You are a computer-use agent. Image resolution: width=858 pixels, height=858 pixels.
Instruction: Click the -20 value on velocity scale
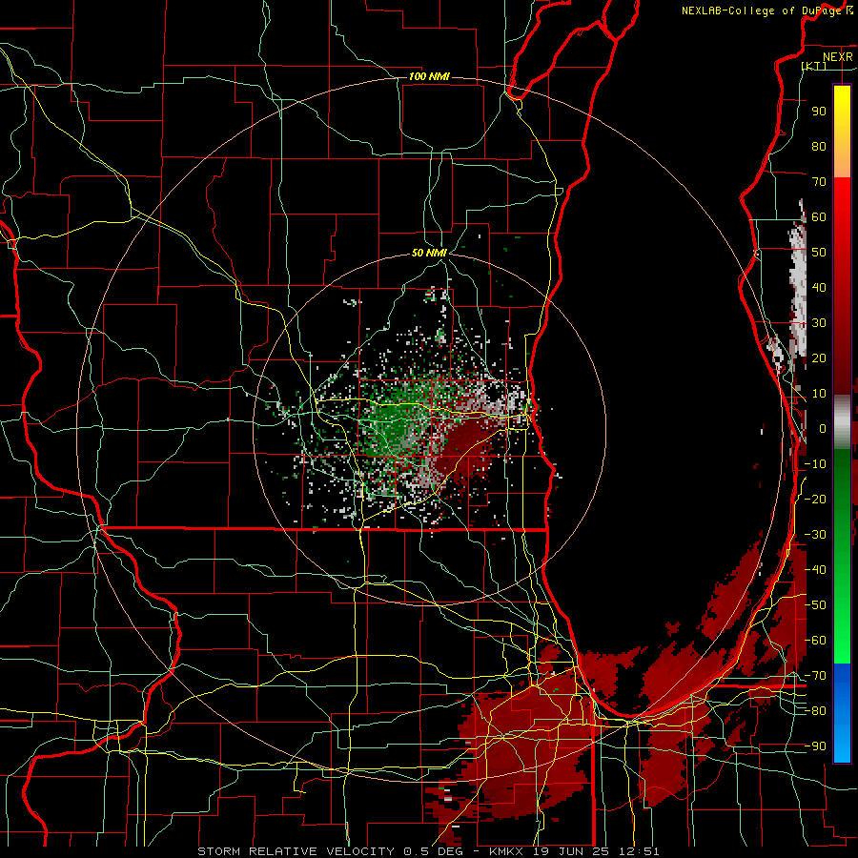(815, 500)
